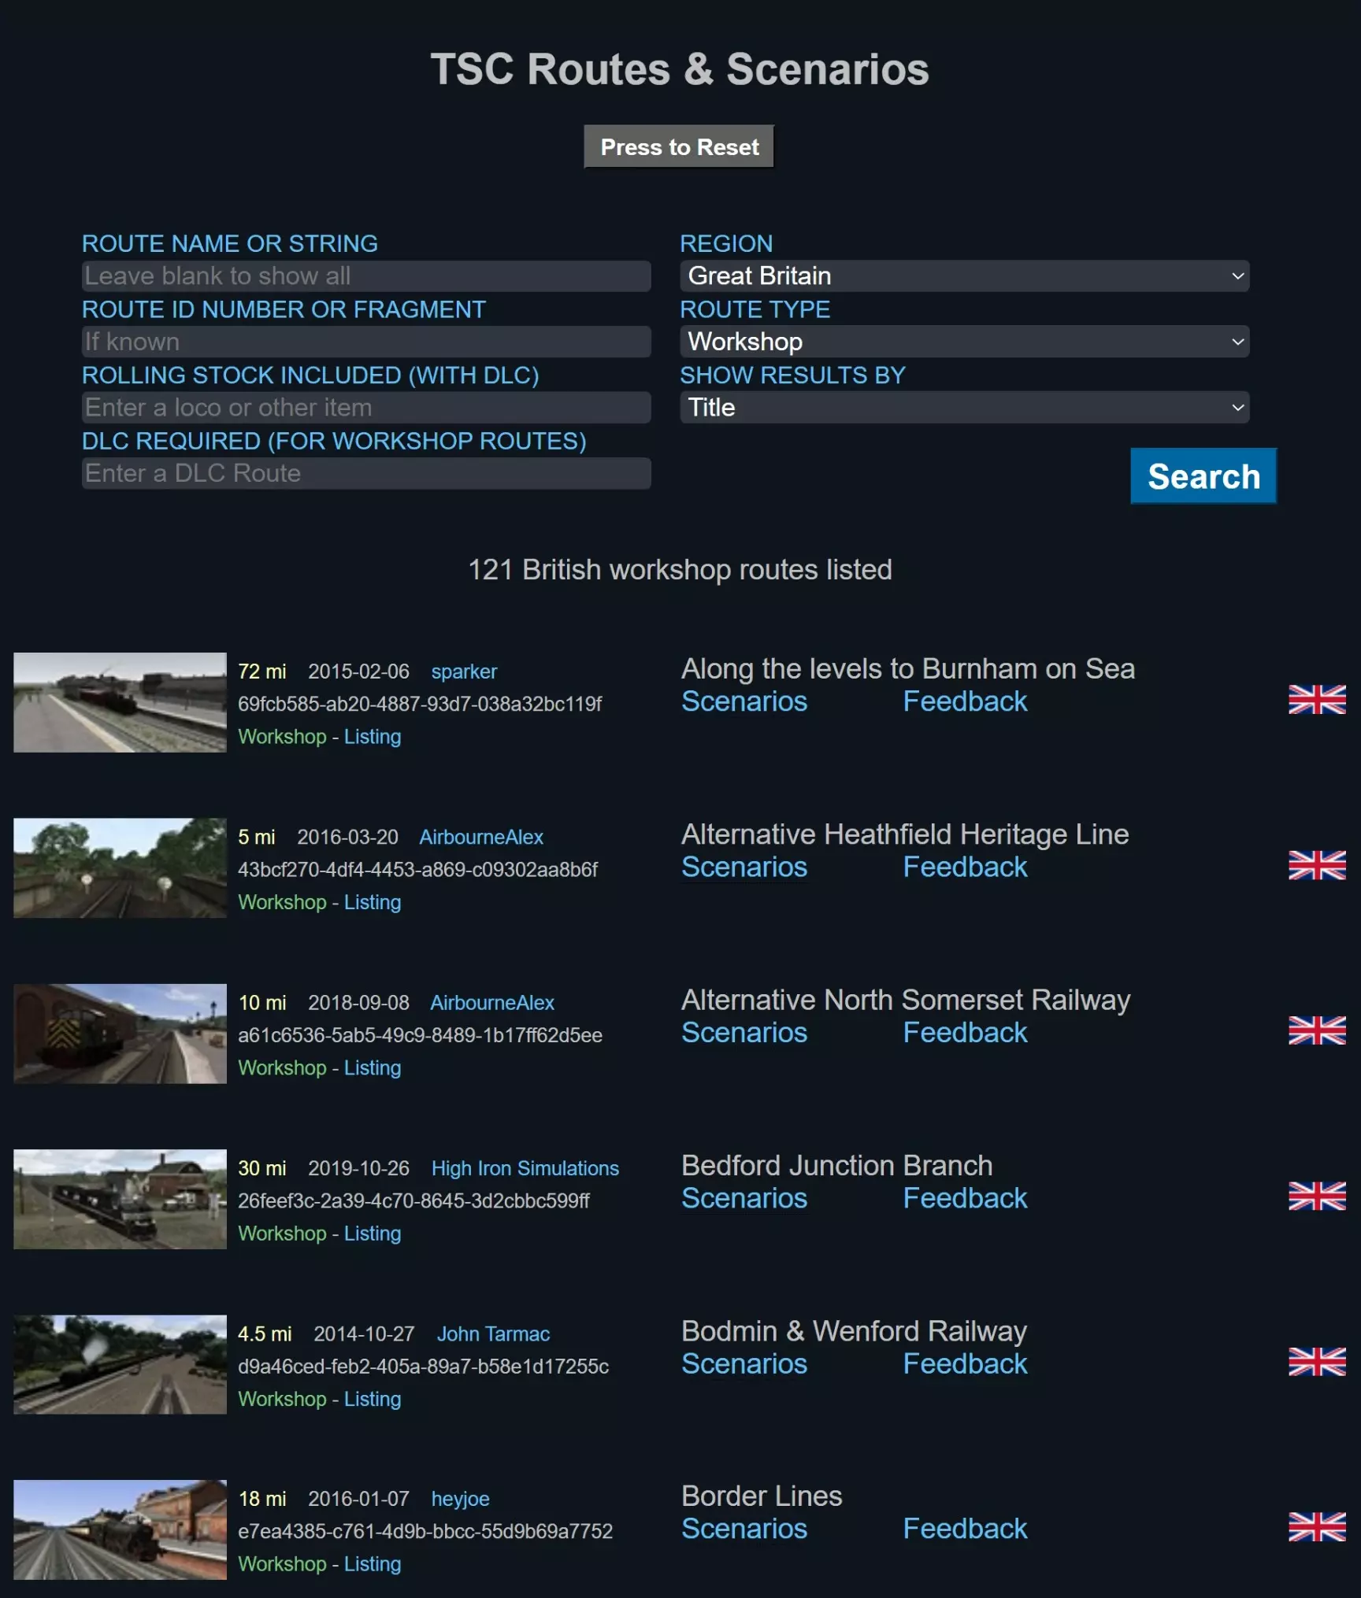Open the High Iron Simulations author link
This screenshot has width=1361, height=1598.
point(525,1168)
